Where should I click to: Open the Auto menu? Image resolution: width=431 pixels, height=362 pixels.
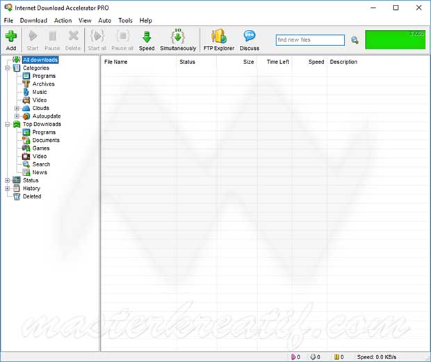click(105, 20)
